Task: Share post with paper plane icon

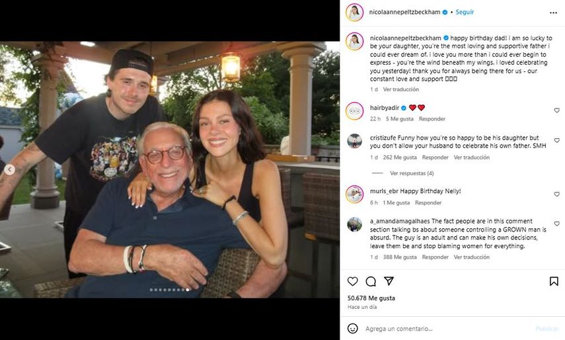Action: (x=389, y=281)
